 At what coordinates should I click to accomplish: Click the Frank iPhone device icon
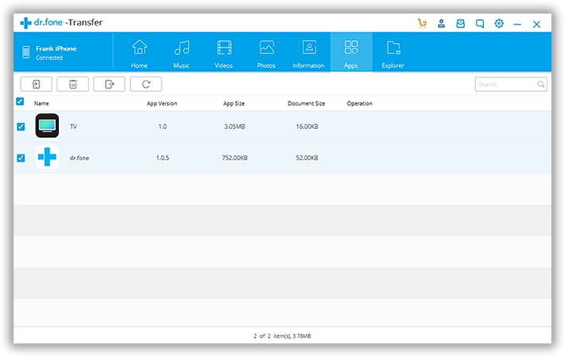(x=26, y=53)
